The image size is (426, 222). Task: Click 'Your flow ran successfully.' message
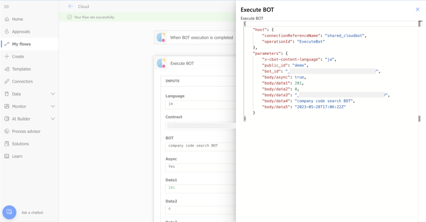tap(94, 17)
